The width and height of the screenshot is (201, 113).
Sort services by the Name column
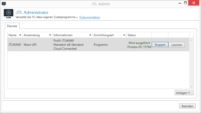click(15, 35)
